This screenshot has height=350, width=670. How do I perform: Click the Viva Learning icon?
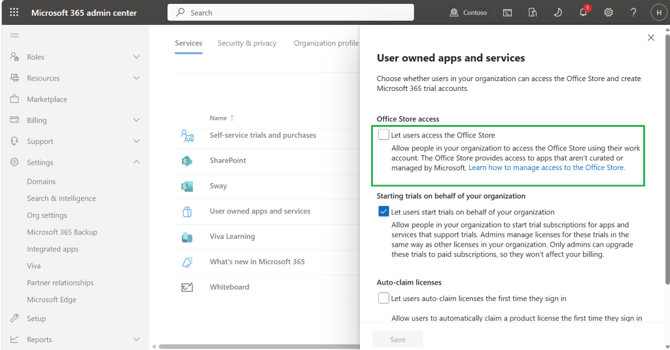[186, 237]
